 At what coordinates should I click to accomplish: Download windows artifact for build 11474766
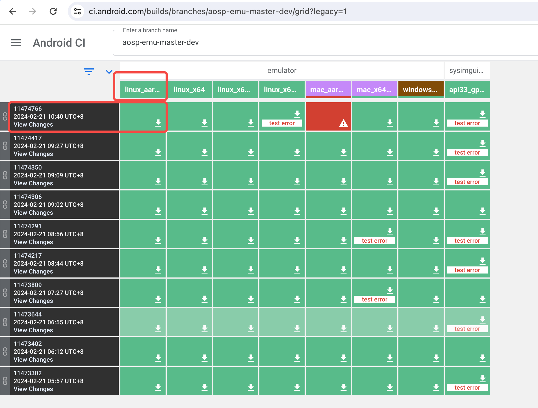coord(436,123)
